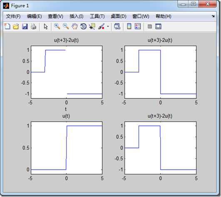Open a file via folder icon
221x197 pixels.
point(16,26)
